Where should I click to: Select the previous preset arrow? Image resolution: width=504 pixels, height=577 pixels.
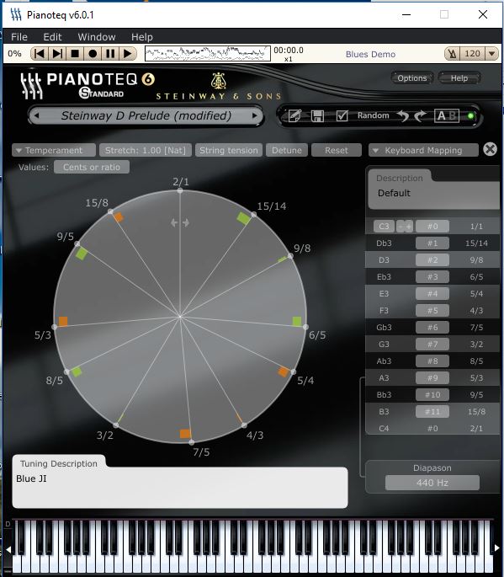(36, 115)
